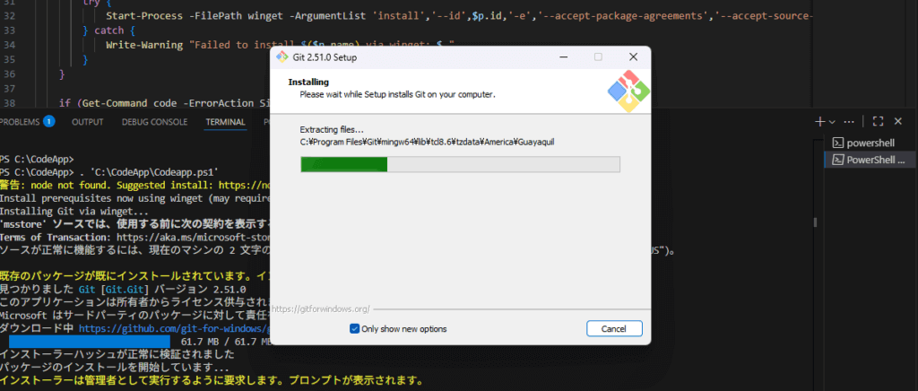918x391 pixels.
Task: Close the terminal panel with X icon
Action: point(900,121)
